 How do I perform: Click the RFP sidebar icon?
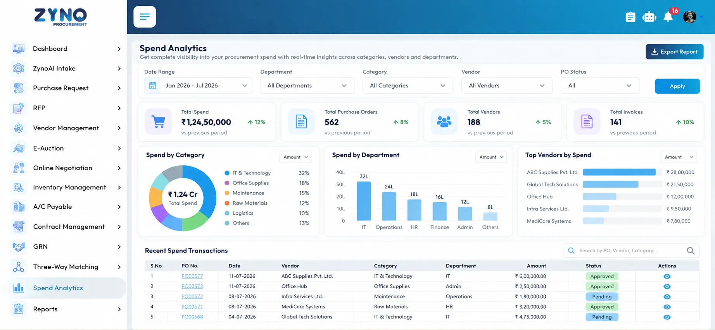[19, 108]
